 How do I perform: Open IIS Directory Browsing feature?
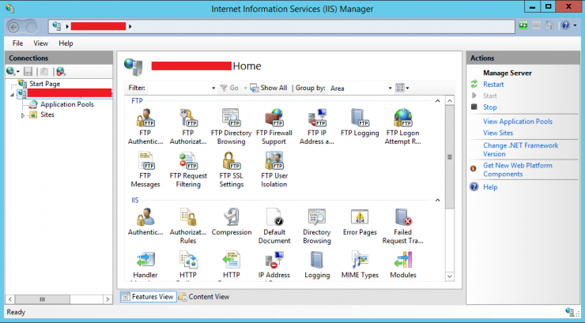click(317, 226)
